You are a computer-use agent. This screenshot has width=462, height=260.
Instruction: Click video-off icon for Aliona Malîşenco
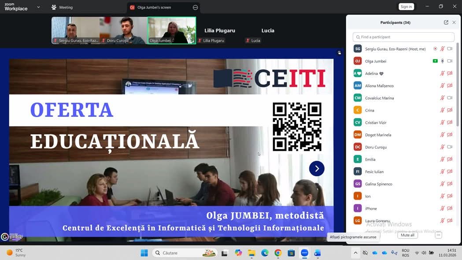pos(450,85)
